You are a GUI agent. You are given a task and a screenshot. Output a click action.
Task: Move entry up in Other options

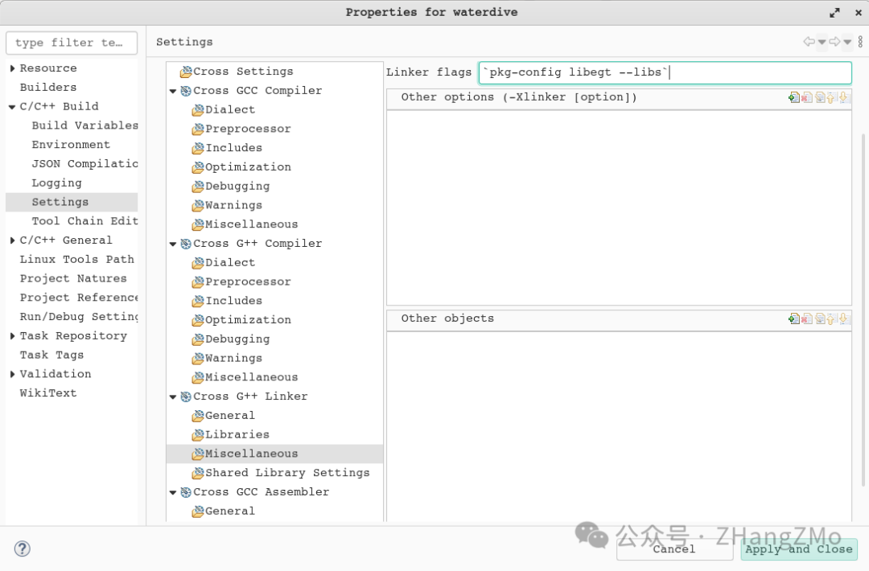(x=830, y=98)
